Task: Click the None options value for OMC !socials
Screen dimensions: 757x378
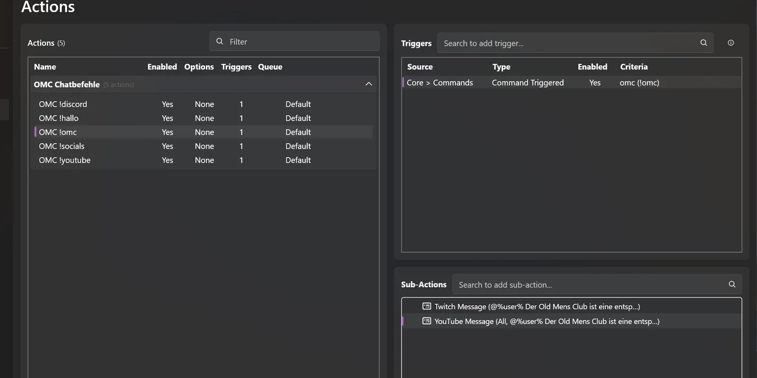Action: (x=204, y=146)
